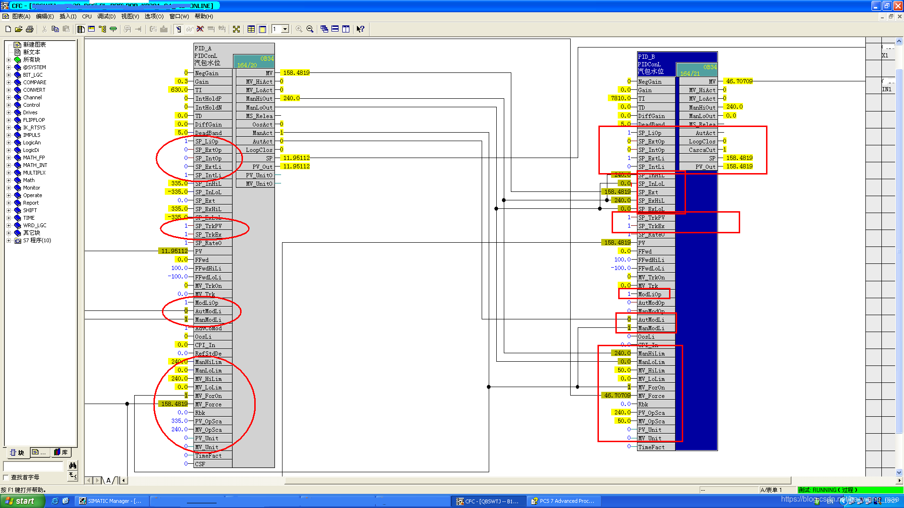This screenshot has width=904, height=508.
Task: Click the fit-to-window arrows icon
Action: (x=236, y=29)
